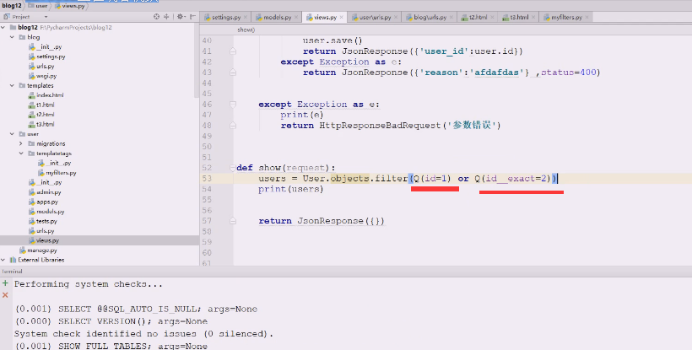Viewport: 692px width, 350px height.
Task: Open the Project view dropdown
Action: point(46,17)
